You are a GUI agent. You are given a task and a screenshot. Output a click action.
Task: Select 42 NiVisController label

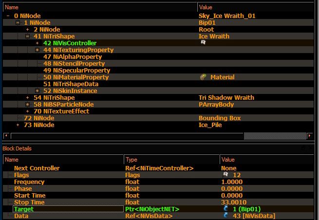tap(70, 43)
